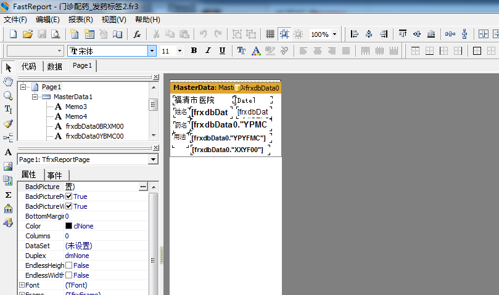Image resolution: width=499 pixels, height=295 pixels.
Task: Open the font size dropdown arrow
Action: pyautogui.click(x=180, y=51)
